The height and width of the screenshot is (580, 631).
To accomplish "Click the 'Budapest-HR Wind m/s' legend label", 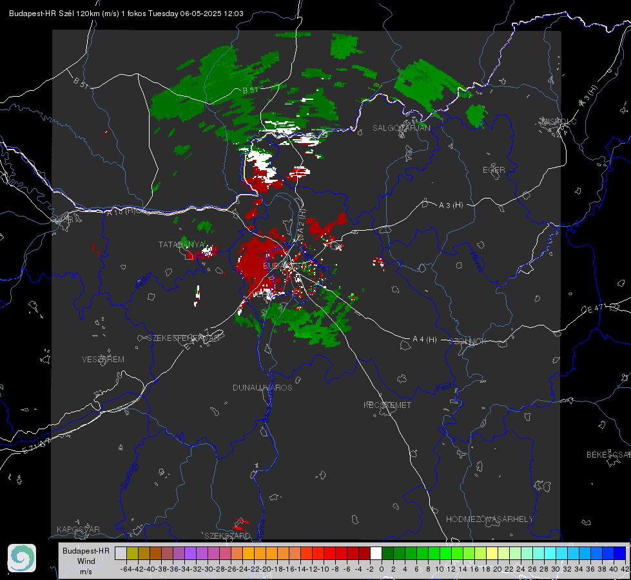I will pyautogui.click(x=86, y=561).
